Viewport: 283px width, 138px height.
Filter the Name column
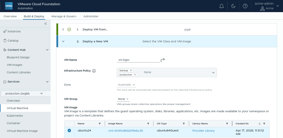[x=100, y=124]
